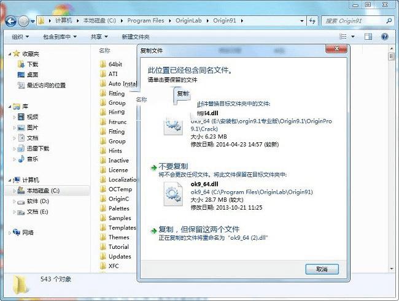Select the Auto Install folder
399x301 pixels.
(123, 83)
